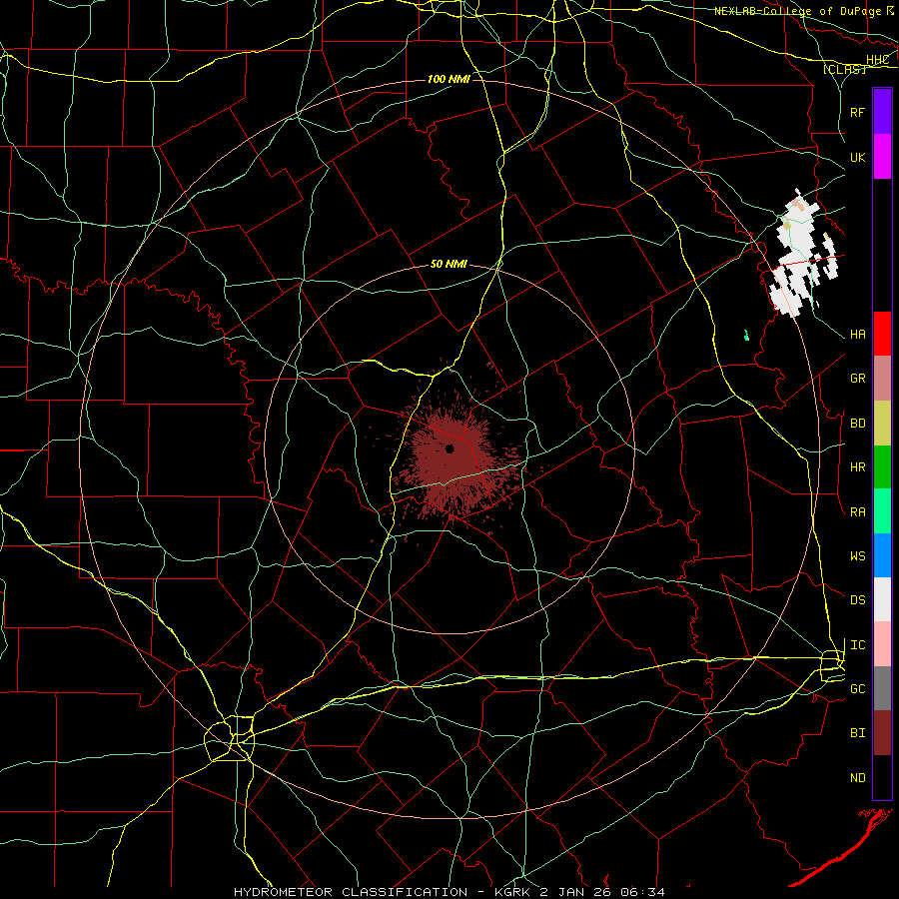Click the [CLAS] units label
Image resolution: width=899 pixels, height=899 pixels.
844,69
